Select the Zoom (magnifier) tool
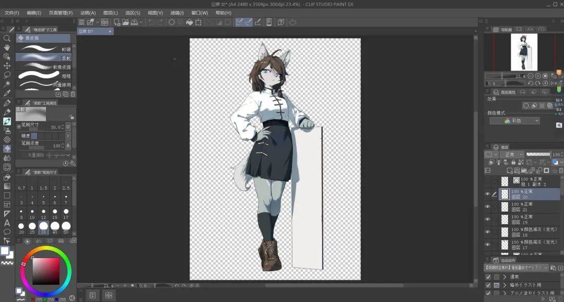This screenshot has height=302, width=564. pyautogui.click(x=7, y=38)
